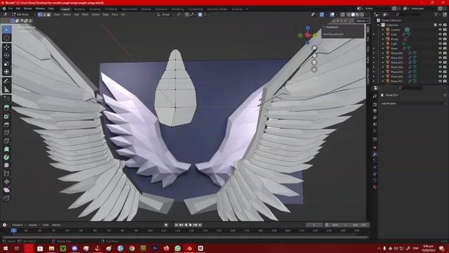Click the viewport zoom magnifier gizmo
The image size is (449, 253).
pyautogui.click(x=314, y=48)
